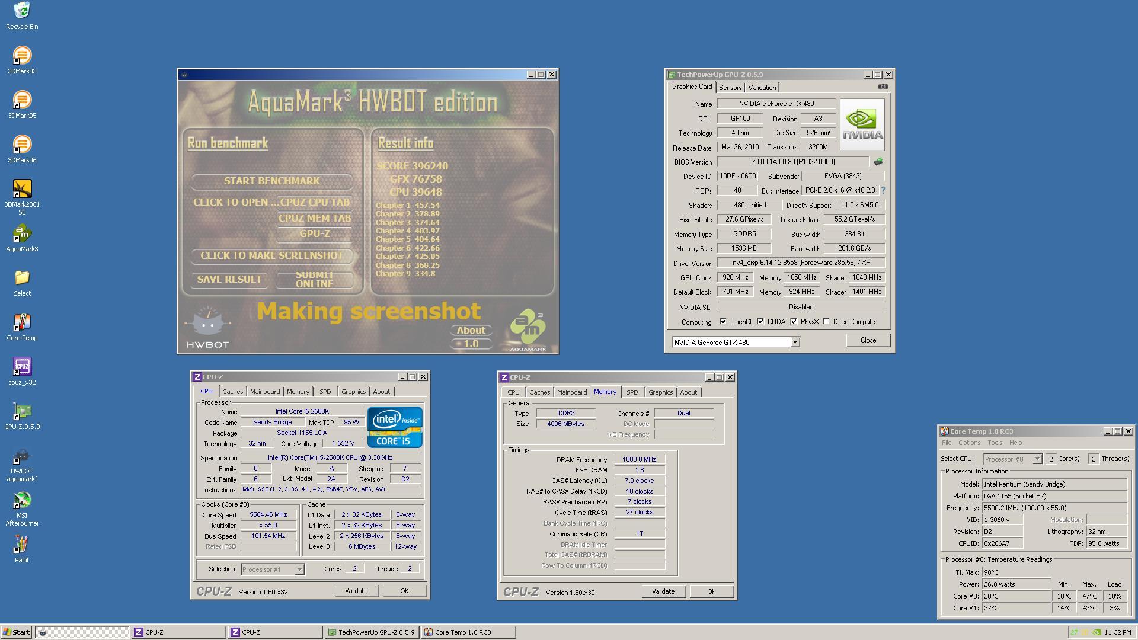Click the Start button on the taskbar

[17, 632]
